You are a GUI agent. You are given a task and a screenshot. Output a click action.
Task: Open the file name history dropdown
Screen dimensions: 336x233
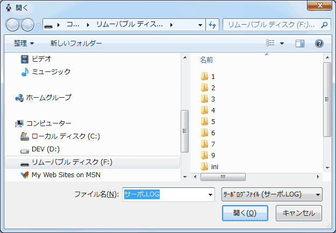tap(210, 195)
